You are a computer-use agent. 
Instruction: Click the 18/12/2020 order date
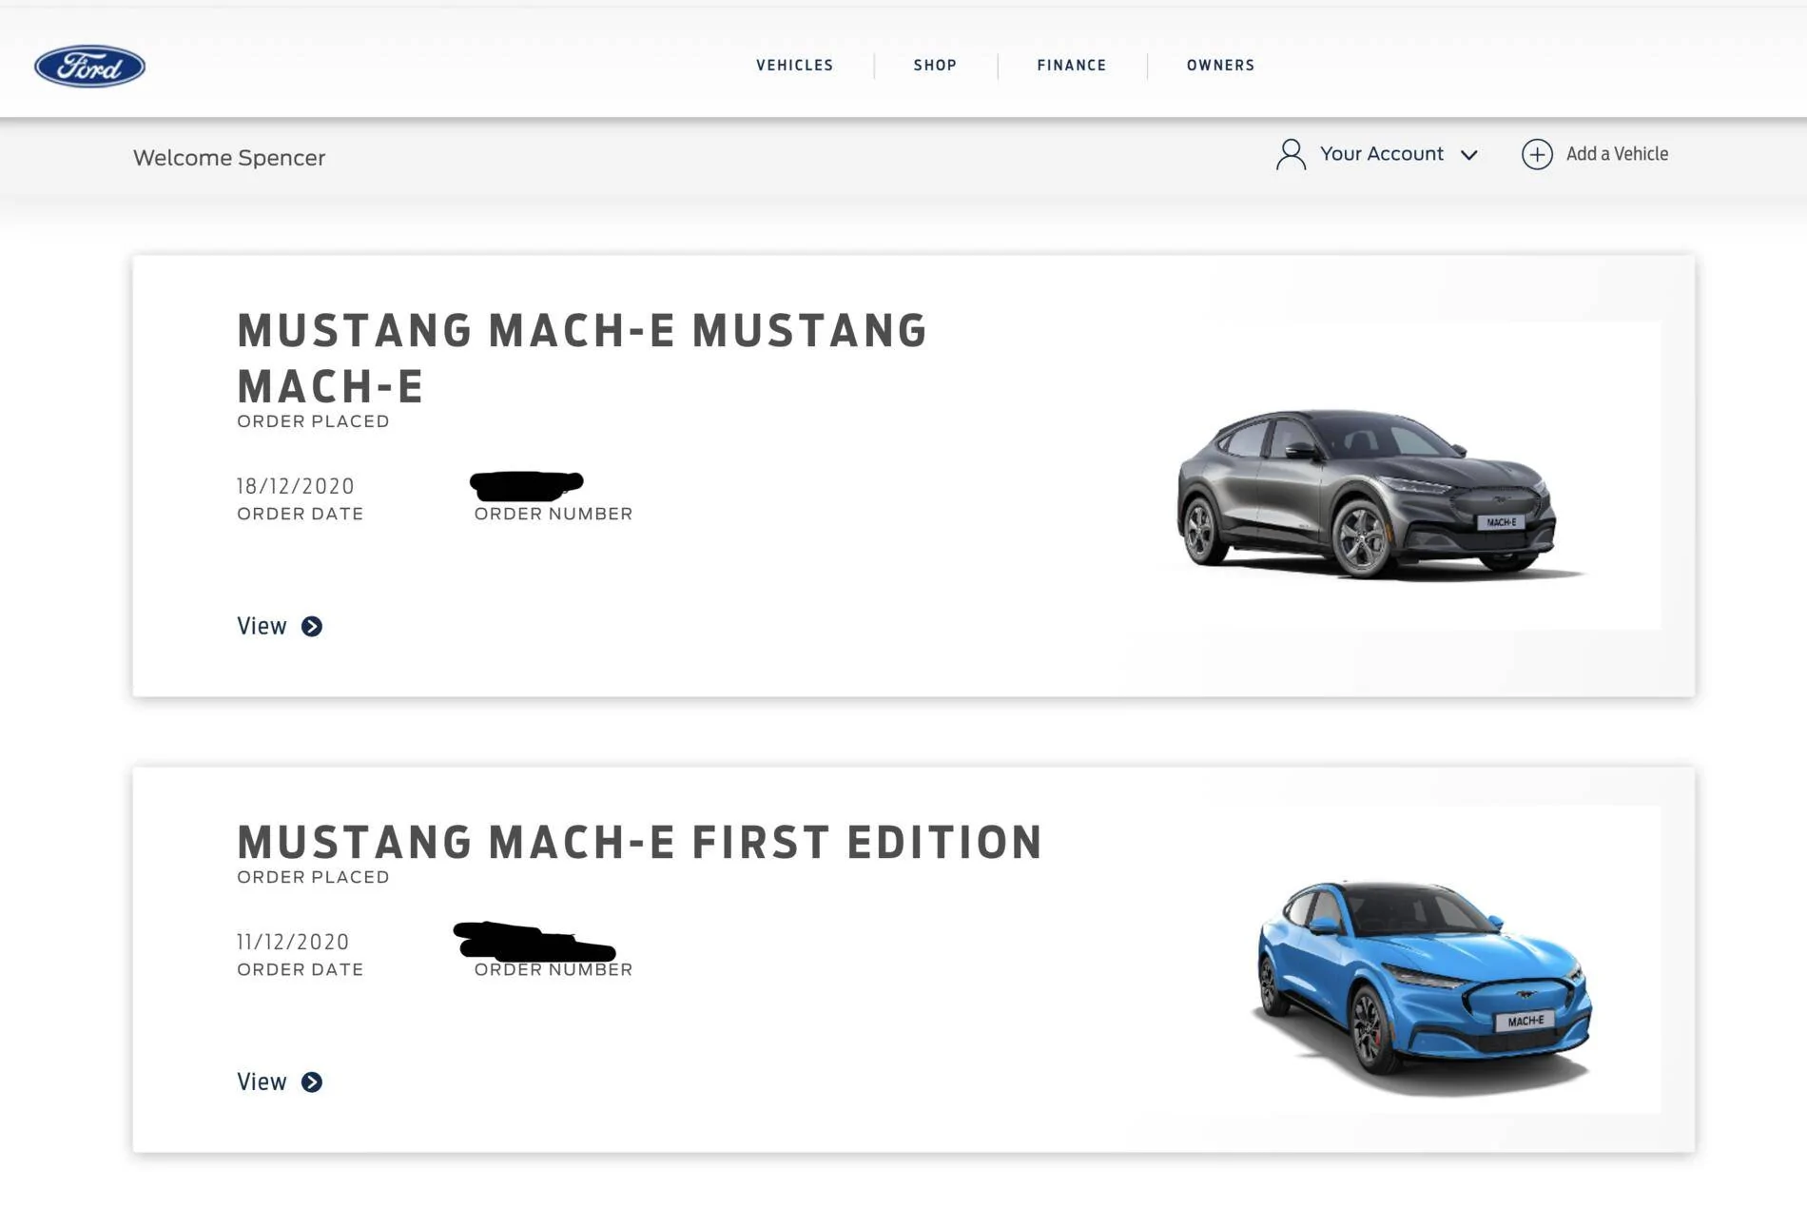point(296,486)
